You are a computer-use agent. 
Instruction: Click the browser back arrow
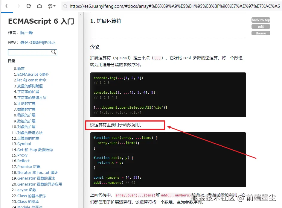[x=7, y=5]
